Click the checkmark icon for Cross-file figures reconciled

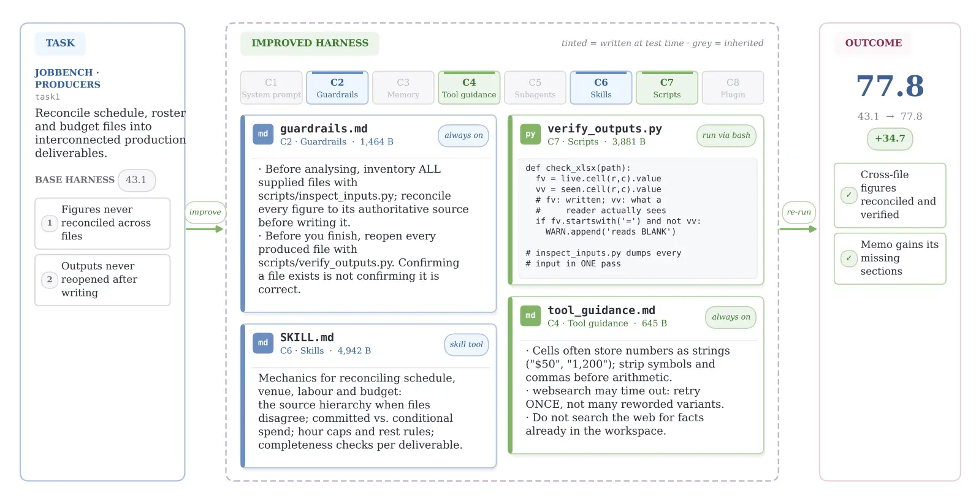coord(848,195)
